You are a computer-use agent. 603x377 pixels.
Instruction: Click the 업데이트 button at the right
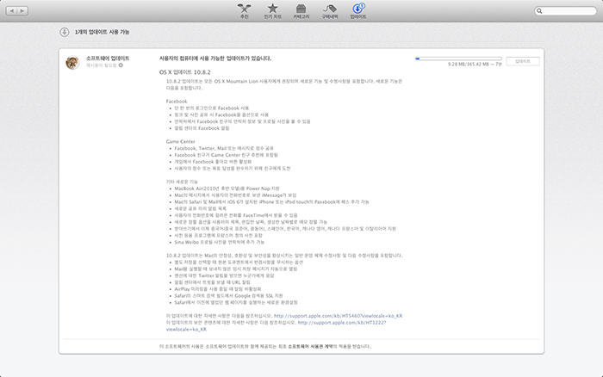point(523,61)
